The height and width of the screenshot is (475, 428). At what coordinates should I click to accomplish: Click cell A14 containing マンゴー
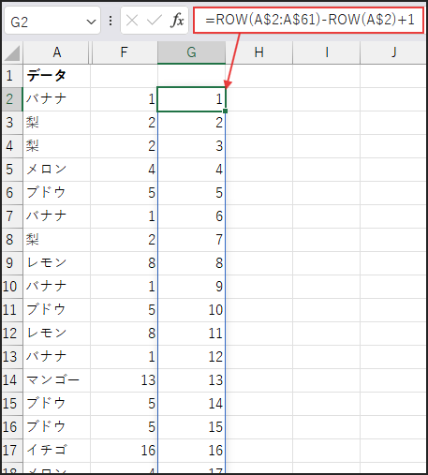coord(56,380)
